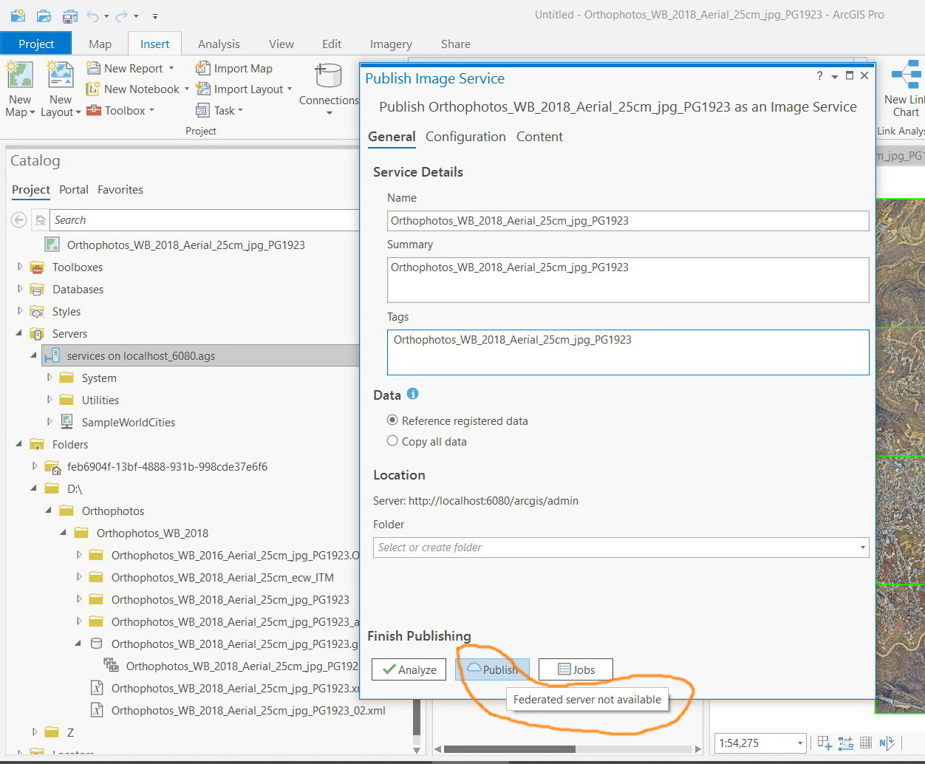Open the Customize Quick Access Toolbar dropdown
The height and width of the screenshot is (764, 925).
(154, 16)
